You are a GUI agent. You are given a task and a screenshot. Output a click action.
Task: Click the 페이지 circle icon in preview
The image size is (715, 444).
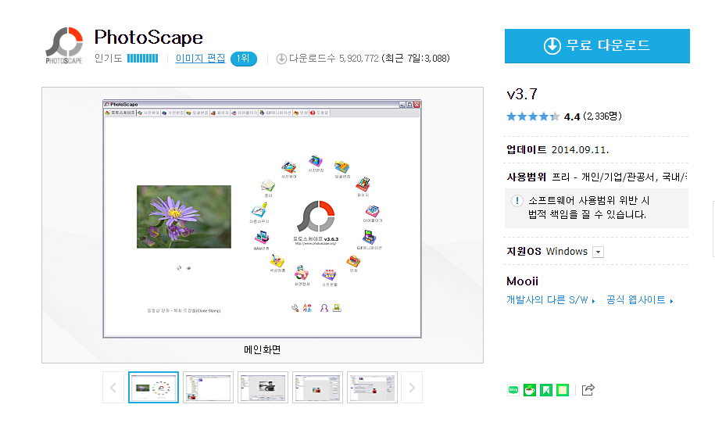pos(363,185)
